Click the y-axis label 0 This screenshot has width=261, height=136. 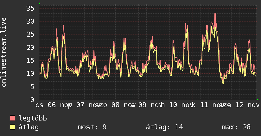point(32,100)
